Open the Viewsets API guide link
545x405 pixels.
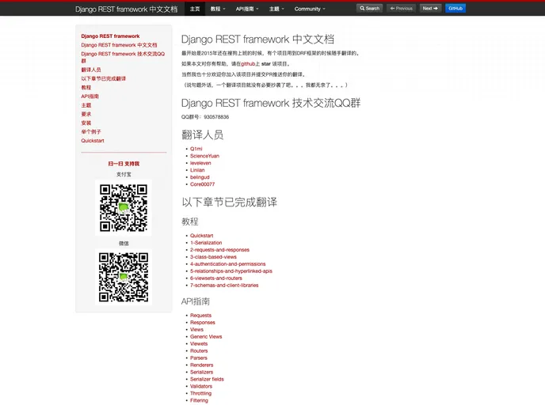click(x=199, y=344)
